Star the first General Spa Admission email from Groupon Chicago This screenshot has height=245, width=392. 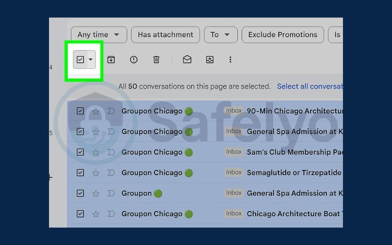(96, 132)
